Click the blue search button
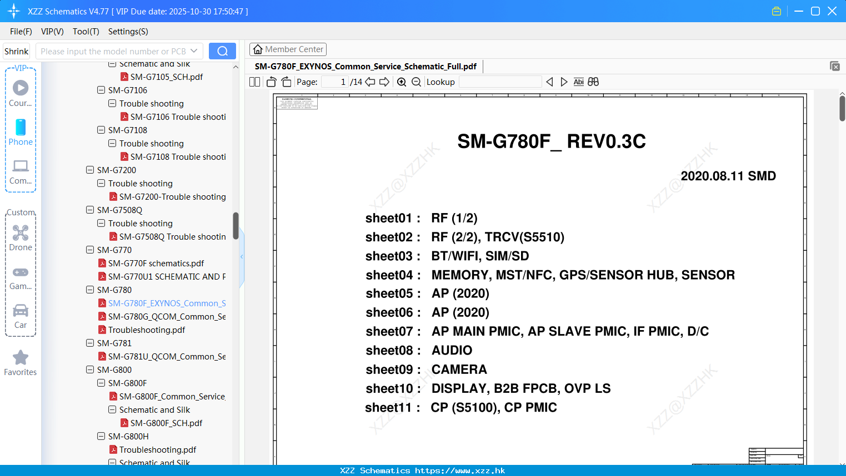This screenshot has width=846, height=476. pos(222,51)
